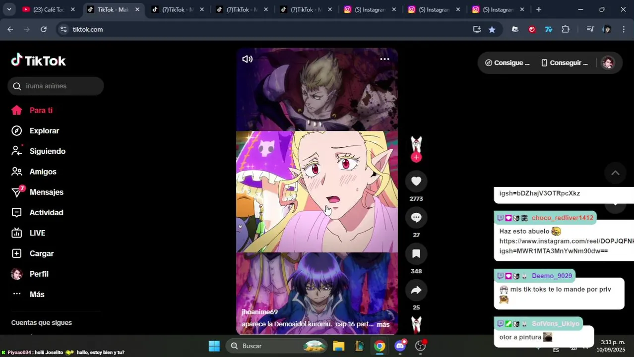Open the profile avatar in TikTok header

point(608,63)
